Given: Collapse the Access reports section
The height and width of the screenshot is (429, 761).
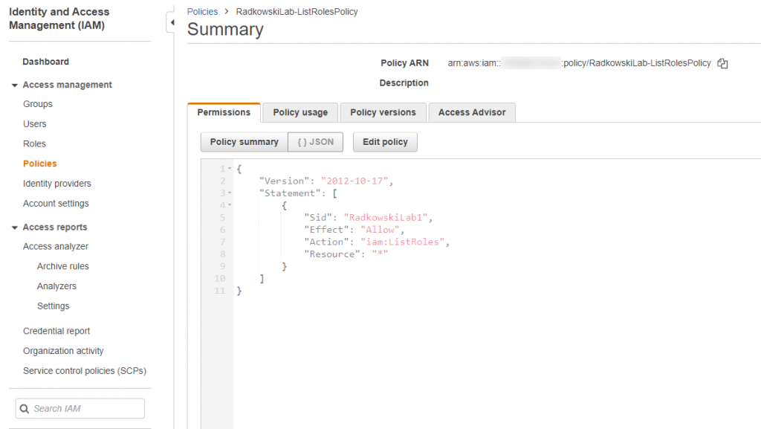Looking at the screenshot, I should pos(15,228).
